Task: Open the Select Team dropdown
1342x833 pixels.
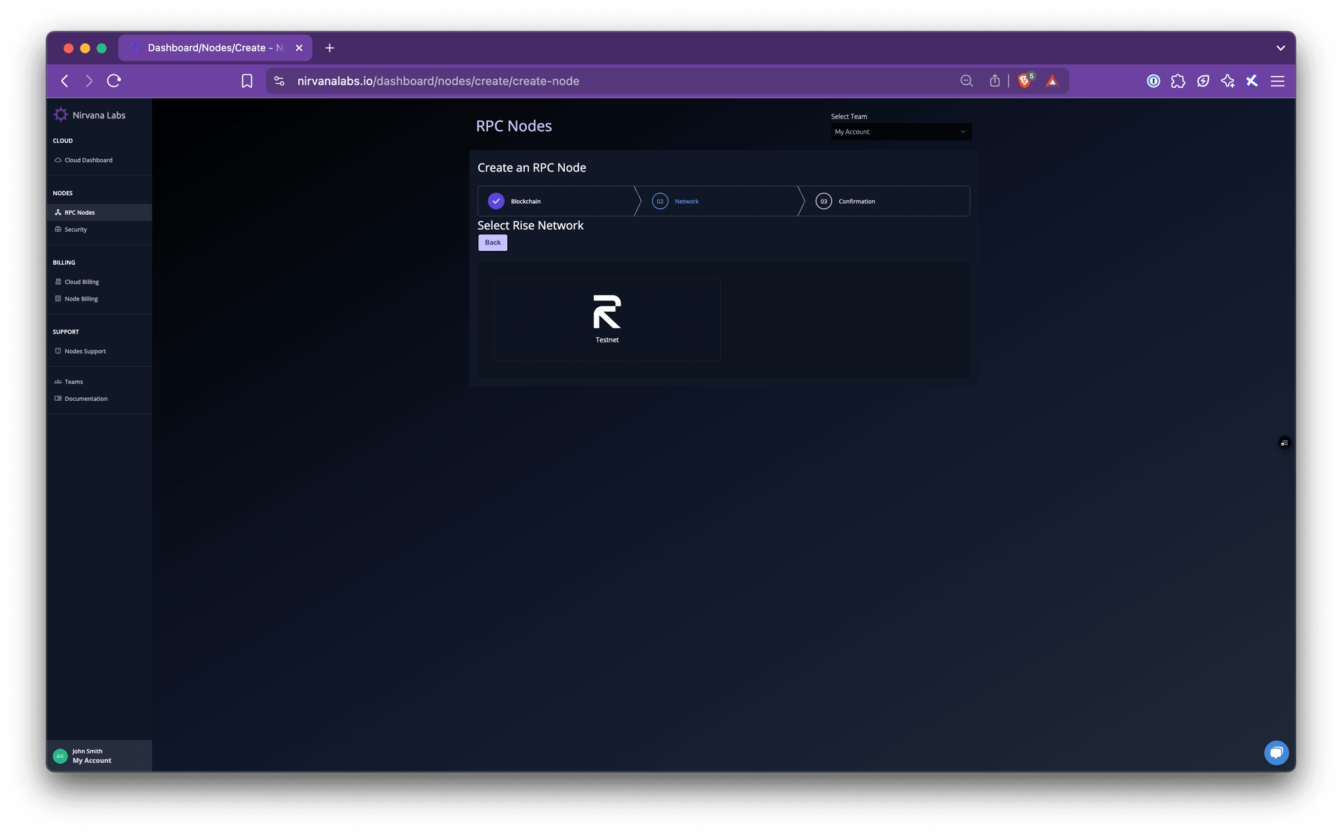Action: click(900, 132)
